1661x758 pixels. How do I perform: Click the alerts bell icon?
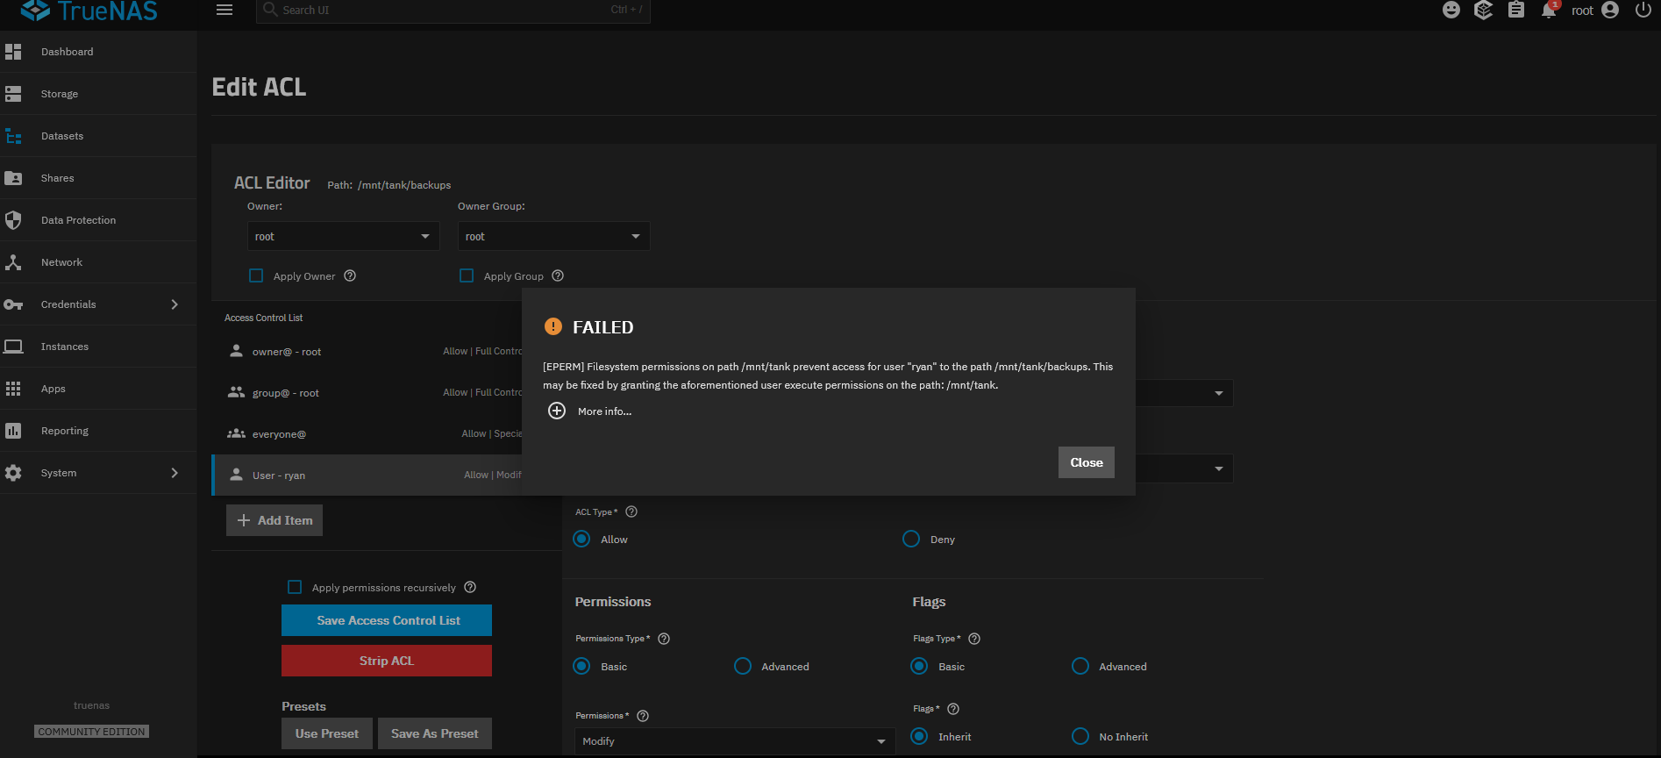[1549, 11]
